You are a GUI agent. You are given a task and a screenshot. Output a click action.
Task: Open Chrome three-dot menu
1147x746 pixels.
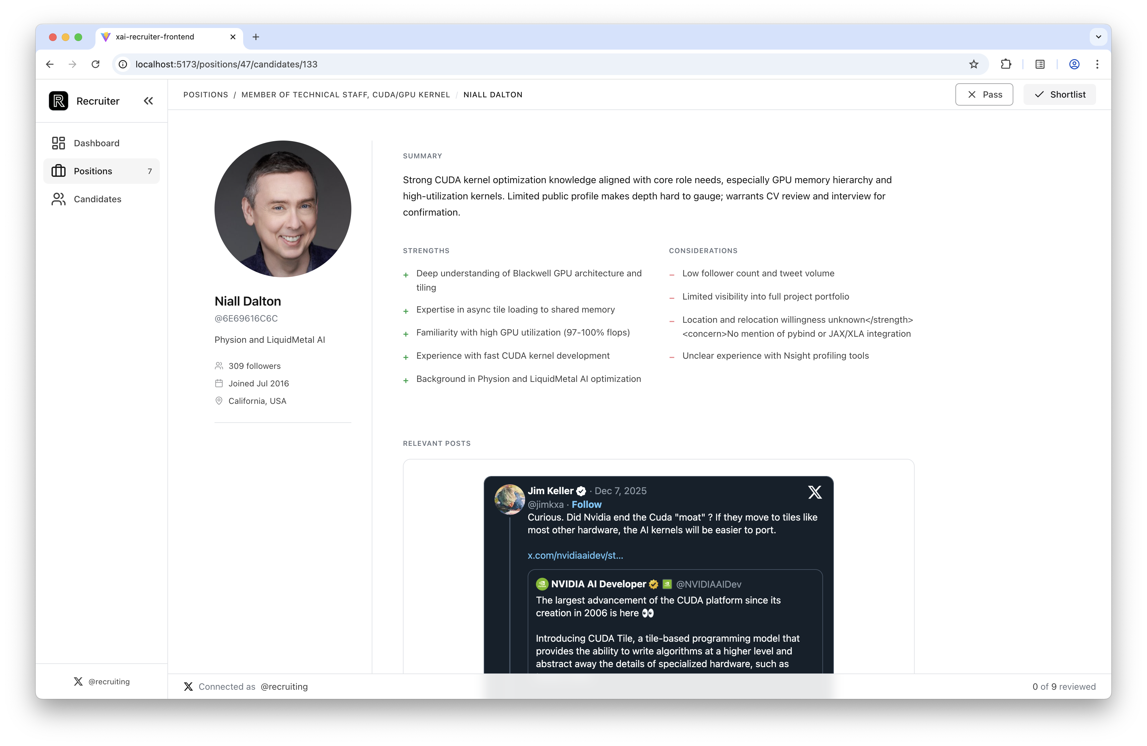pyautogui.click(x=1097, y=64)
